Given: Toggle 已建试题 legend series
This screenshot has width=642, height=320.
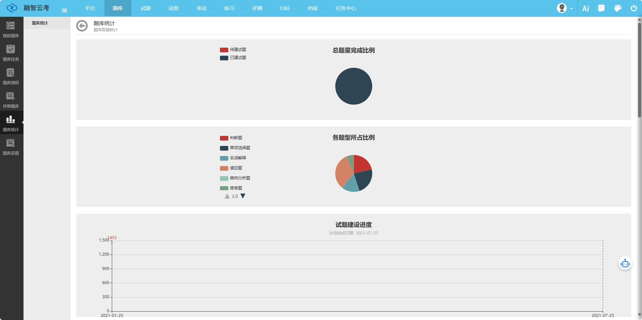Looking at the screenshot, I should click(x=233, y=58).
